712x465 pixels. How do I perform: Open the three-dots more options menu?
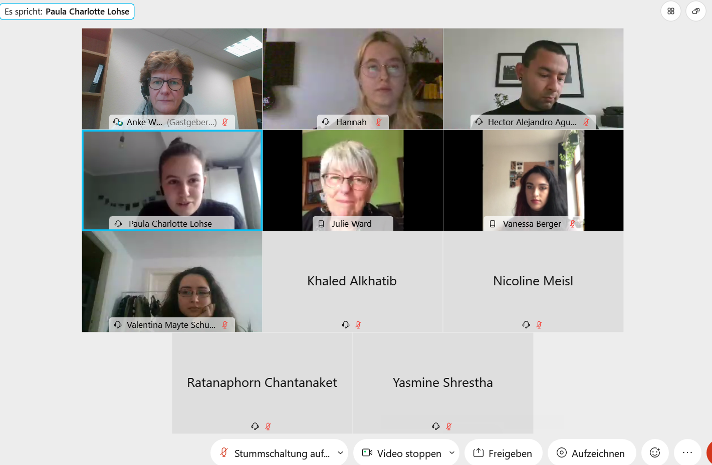[687, 452]
